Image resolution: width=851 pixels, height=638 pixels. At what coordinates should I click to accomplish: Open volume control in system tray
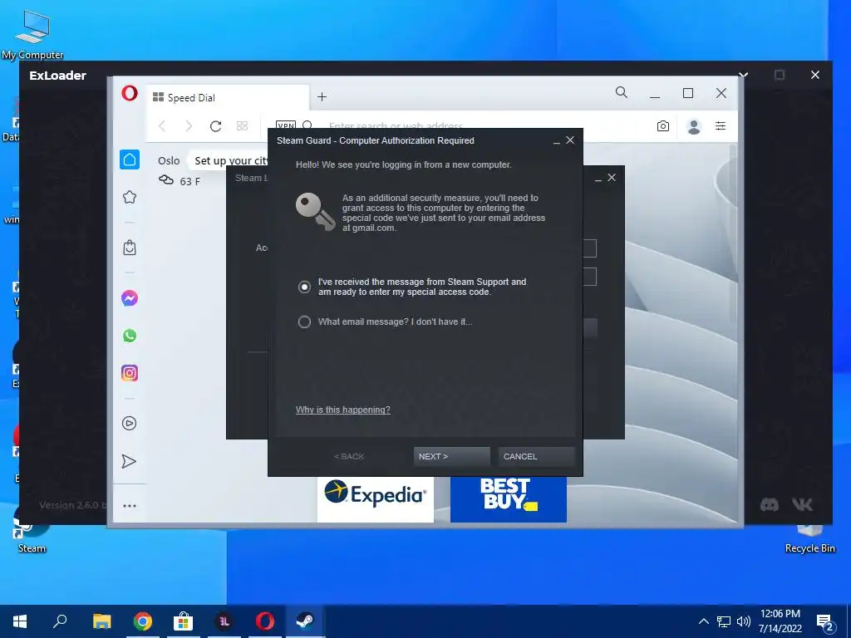tap(744, 621)
